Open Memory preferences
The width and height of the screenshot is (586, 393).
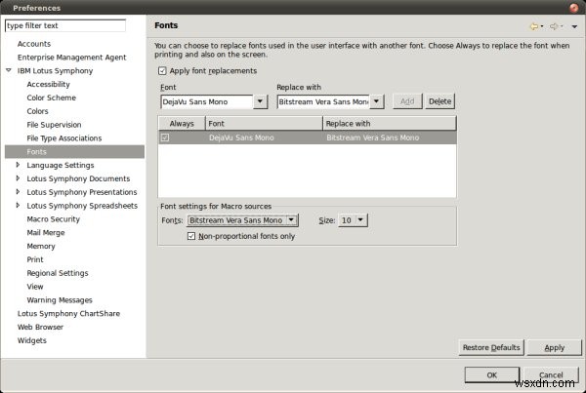(41, 246)
